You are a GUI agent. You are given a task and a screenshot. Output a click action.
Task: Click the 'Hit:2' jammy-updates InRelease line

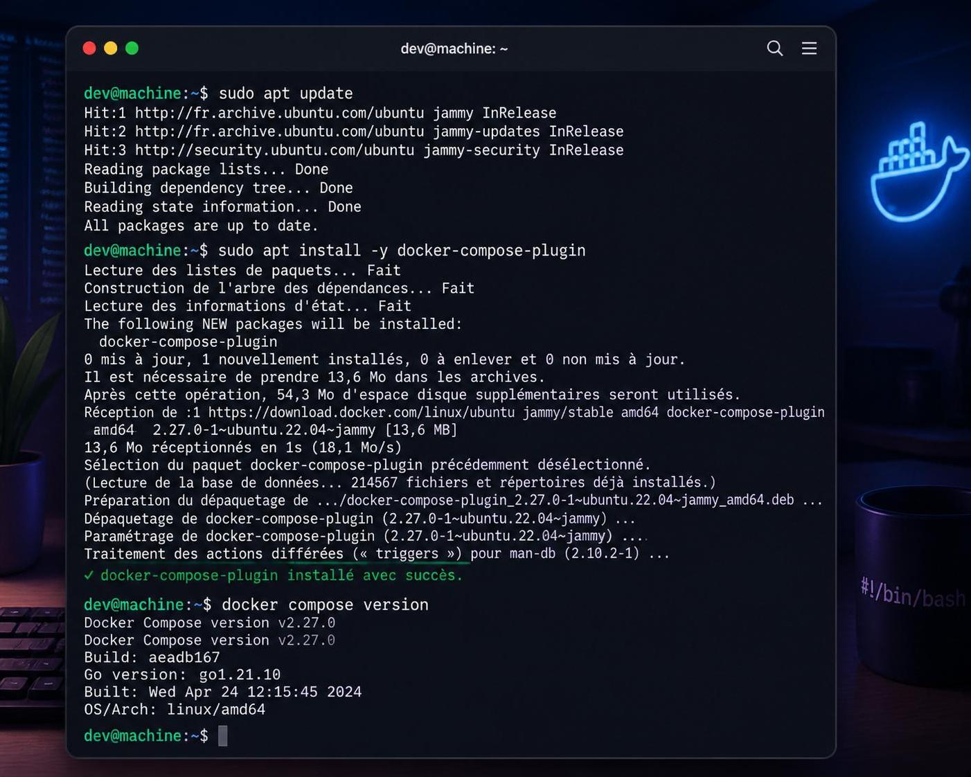(x=354, y=132)
